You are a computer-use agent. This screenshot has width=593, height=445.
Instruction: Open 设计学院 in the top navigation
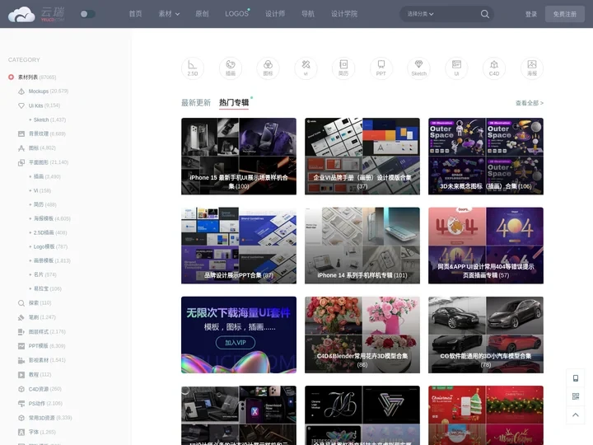[x=344, y=14]
